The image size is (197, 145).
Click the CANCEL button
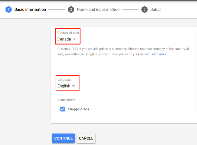coord(86,138)
